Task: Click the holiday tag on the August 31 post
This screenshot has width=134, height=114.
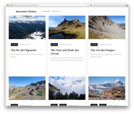Action: (x=54, y=105)
